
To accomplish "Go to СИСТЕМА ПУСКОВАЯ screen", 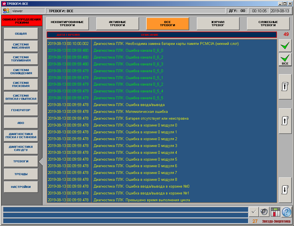I will (x=21, y=84).
